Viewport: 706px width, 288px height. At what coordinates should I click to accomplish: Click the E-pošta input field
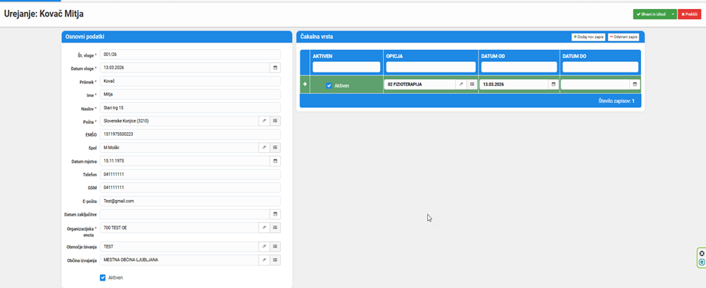point(190,201)
